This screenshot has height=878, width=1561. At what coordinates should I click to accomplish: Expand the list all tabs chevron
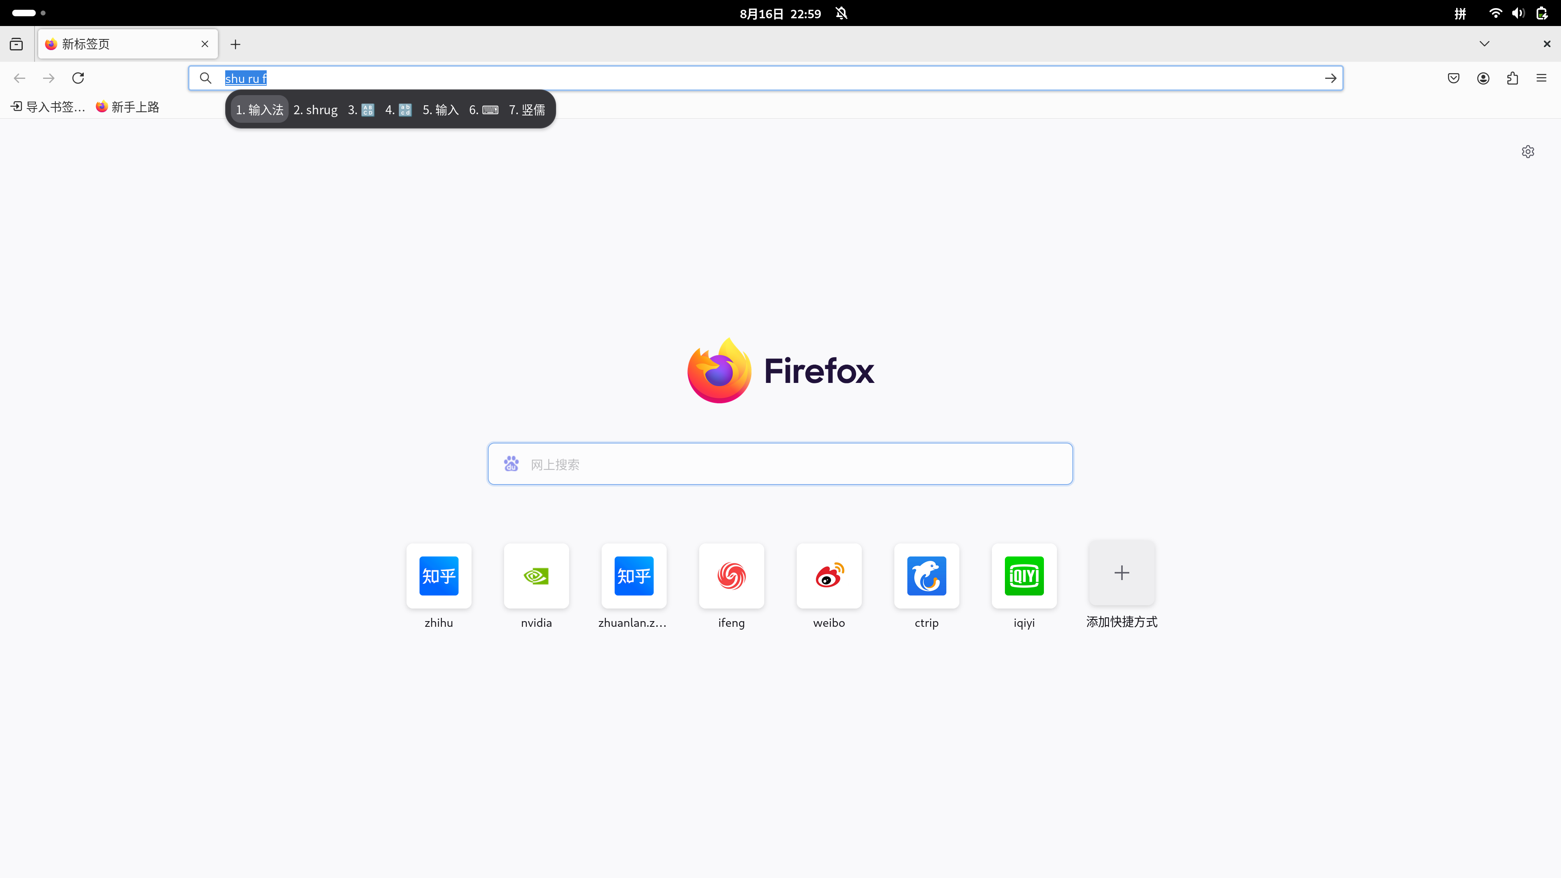tap(1485, 43)
